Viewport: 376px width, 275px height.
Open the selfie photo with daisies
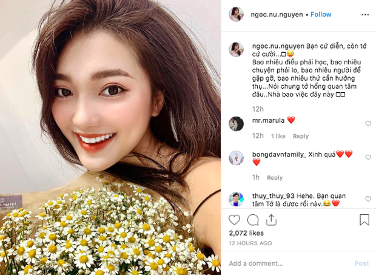click(110, 137)
